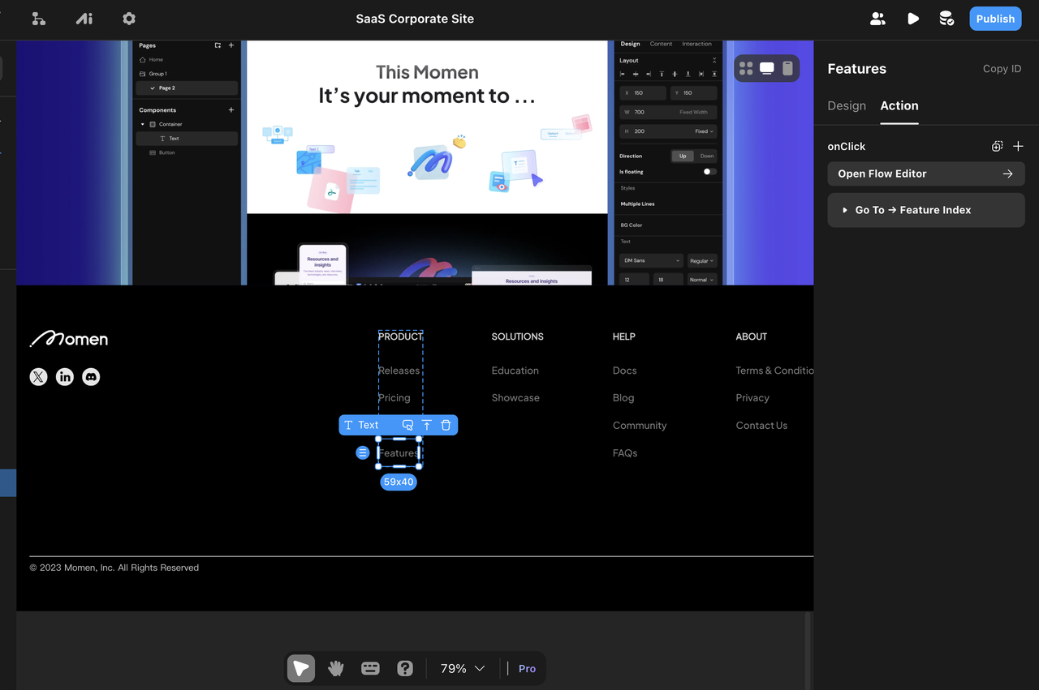Click Copy ID link

tap(1002, 69)
